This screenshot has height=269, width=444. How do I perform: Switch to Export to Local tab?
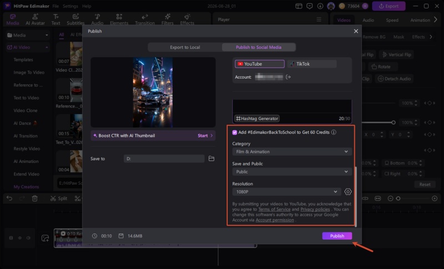coord(185,47)
